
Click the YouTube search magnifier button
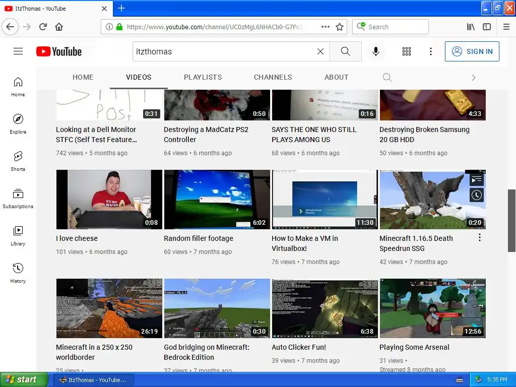coord(346,51)
